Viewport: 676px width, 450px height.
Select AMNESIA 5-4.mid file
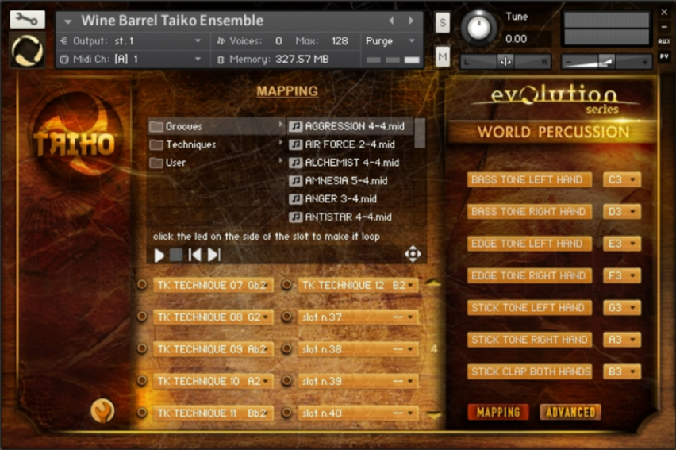351,181
